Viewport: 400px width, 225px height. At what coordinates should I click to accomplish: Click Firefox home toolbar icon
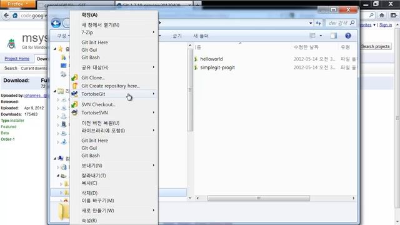[382, 16]
